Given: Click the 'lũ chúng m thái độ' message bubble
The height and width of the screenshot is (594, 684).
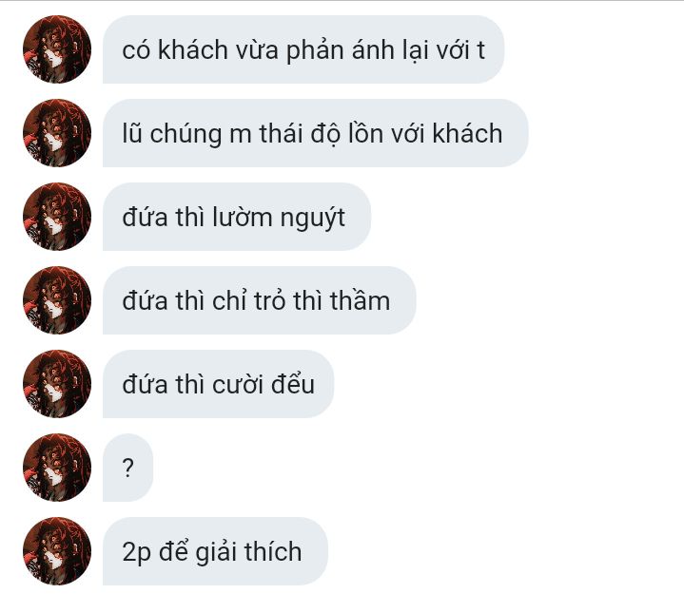Looking at the screenshot, I should (x=316, y=133).
